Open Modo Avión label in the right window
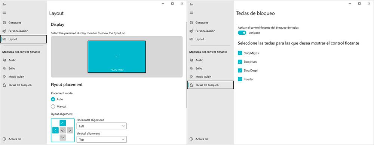Screen dimensions: 374x145 [203, 77]
